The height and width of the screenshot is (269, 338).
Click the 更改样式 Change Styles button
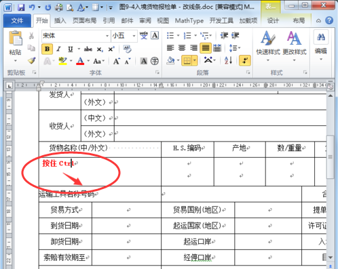click(295, 46)
